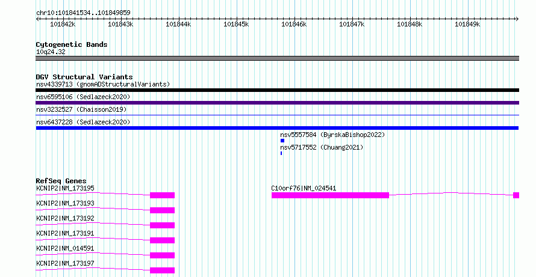This screenshot has height=277, width=536.
Task: Open variant nsv4339713 (gnomADStructuralVariants) label
Action: (103, 84)
